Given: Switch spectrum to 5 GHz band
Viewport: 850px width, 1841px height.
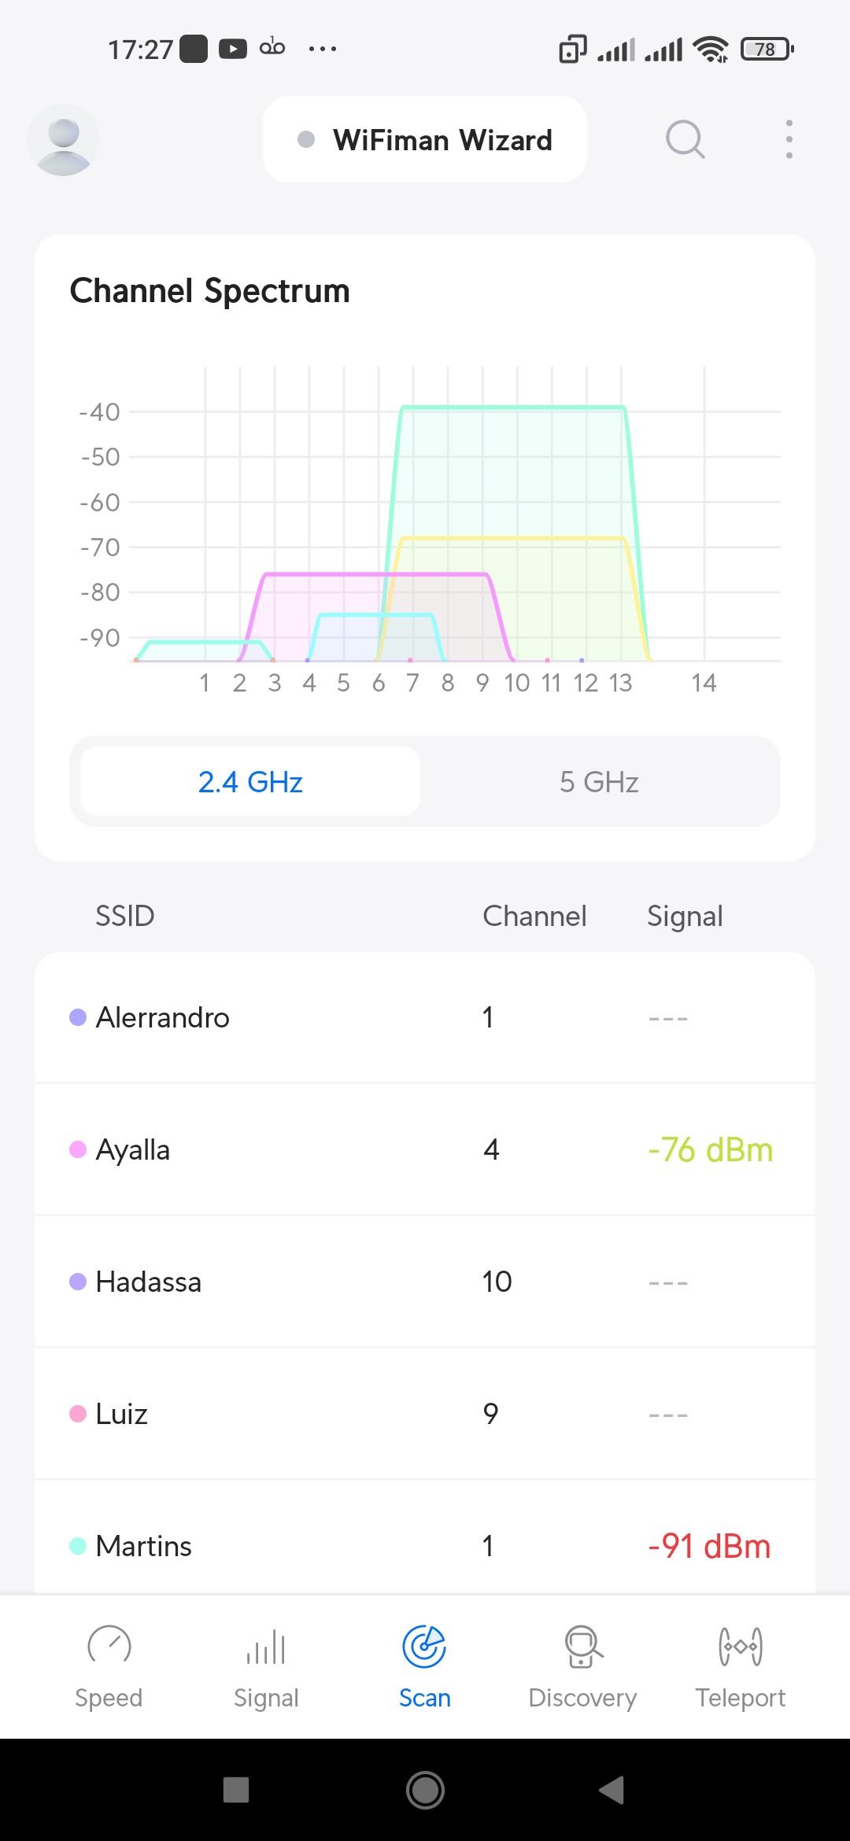Looking at the screenshot, I should [599, 782].
